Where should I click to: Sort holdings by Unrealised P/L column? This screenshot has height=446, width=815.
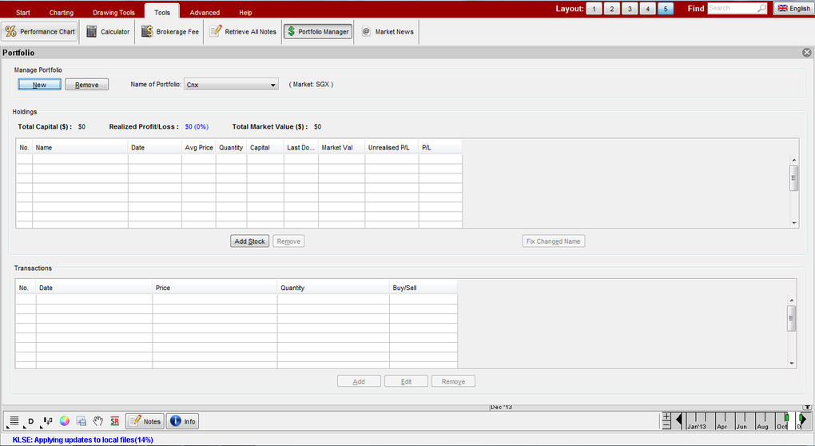[x=392, y=148]
